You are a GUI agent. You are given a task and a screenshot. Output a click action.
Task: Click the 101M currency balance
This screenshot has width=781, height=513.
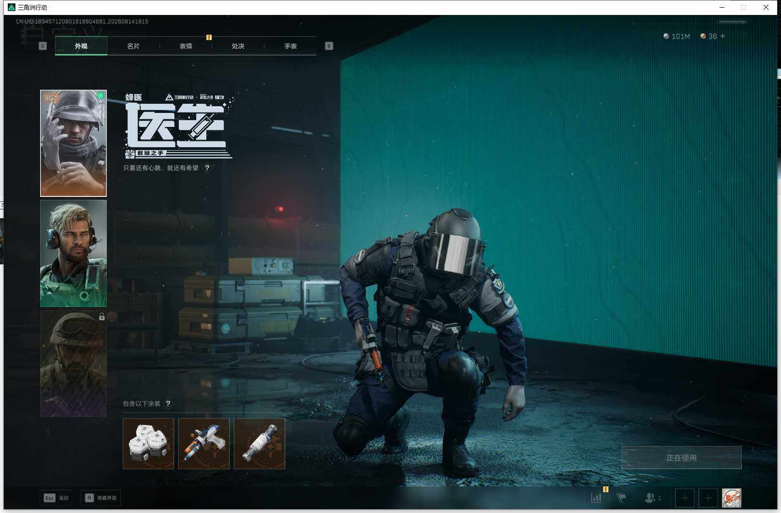coord(677,36)
